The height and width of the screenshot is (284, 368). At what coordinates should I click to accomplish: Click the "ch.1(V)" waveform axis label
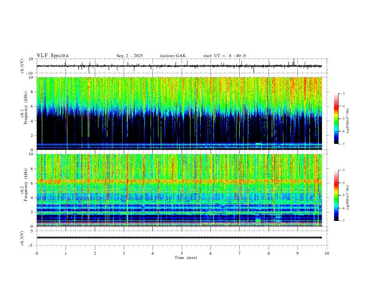coord(22,66)
